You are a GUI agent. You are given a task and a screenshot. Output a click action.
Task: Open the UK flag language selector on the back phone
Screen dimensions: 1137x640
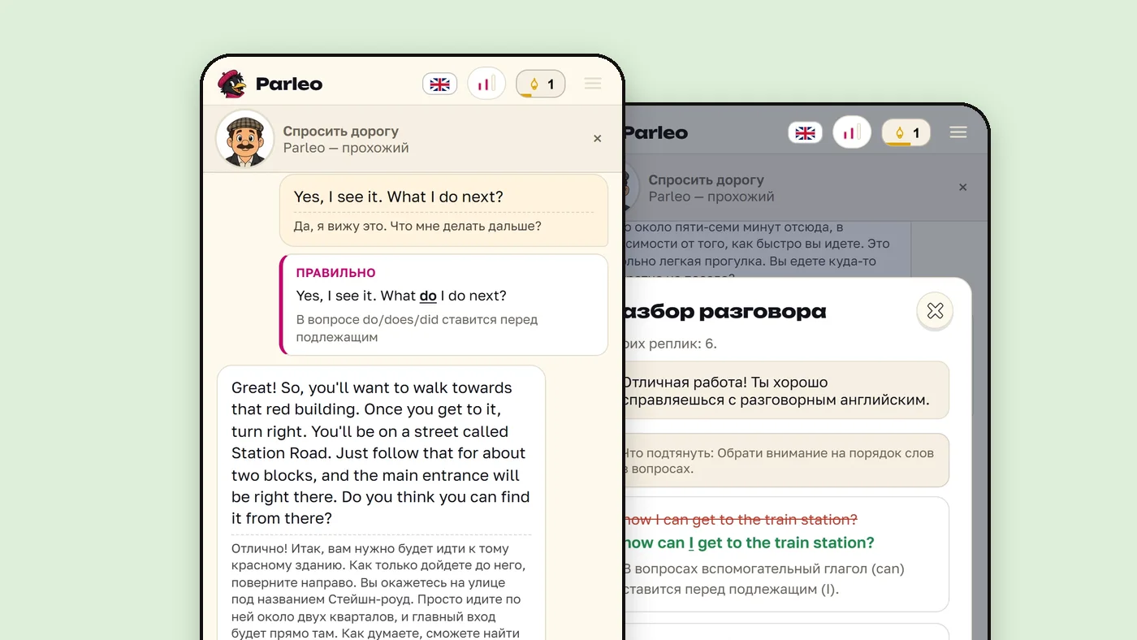coord(806,132)
